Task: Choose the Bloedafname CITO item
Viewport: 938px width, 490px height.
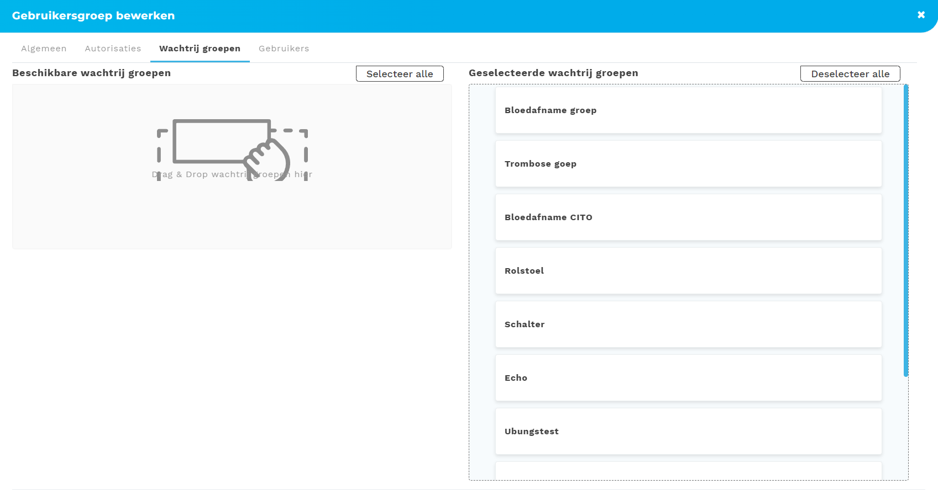Action: tap(688, 217)
